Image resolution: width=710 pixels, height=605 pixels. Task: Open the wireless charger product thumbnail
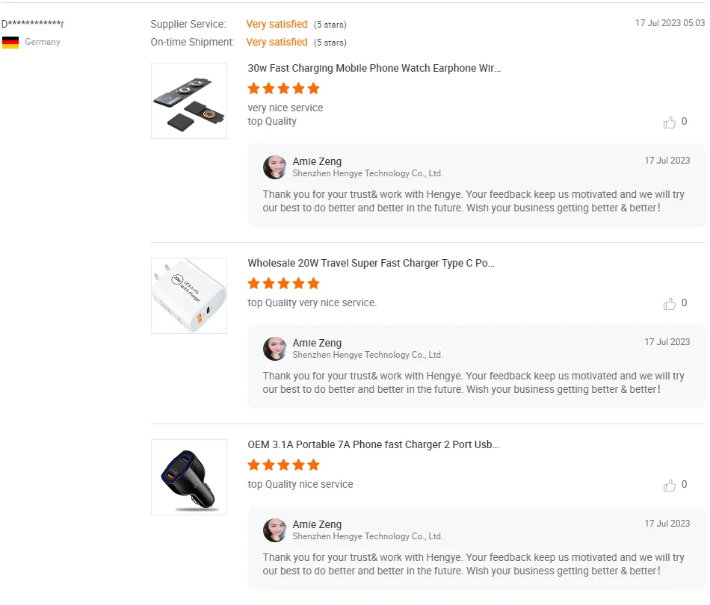pyautogui.click(x=189, y=101)
